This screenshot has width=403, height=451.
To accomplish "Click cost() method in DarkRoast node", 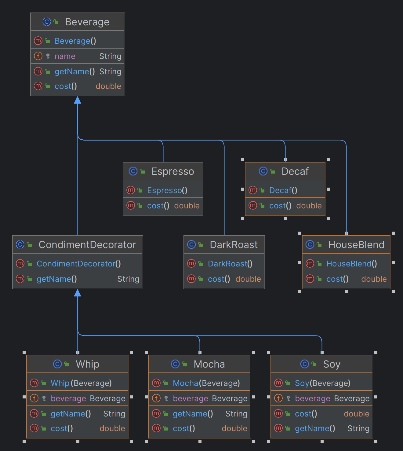I will coord(219,279).
